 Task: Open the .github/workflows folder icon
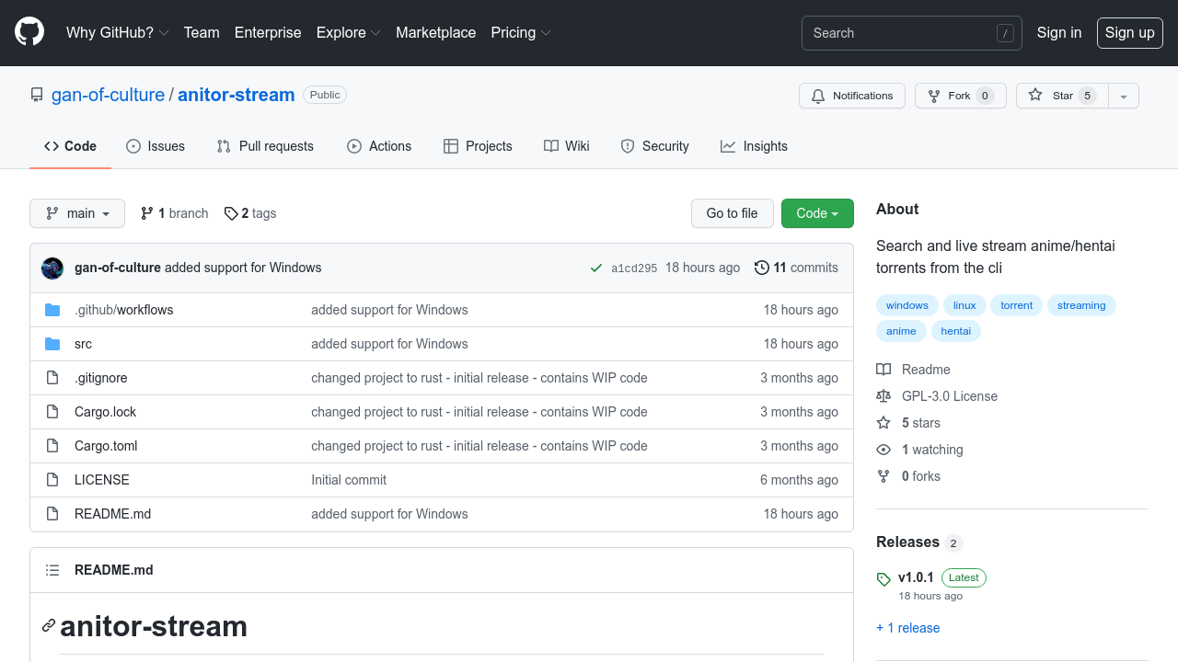(52, 310)
